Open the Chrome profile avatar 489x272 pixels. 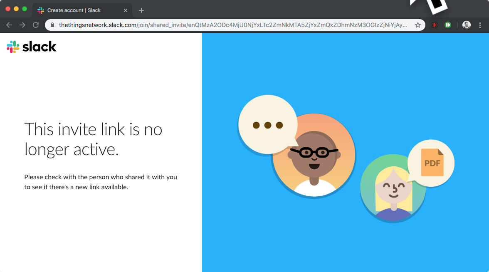[x=467, y=25]
